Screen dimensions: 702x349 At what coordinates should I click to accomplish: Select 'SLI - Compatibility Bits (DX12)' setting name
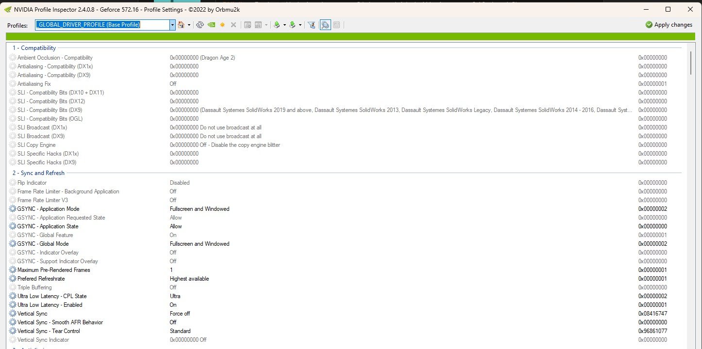point(51,101)
